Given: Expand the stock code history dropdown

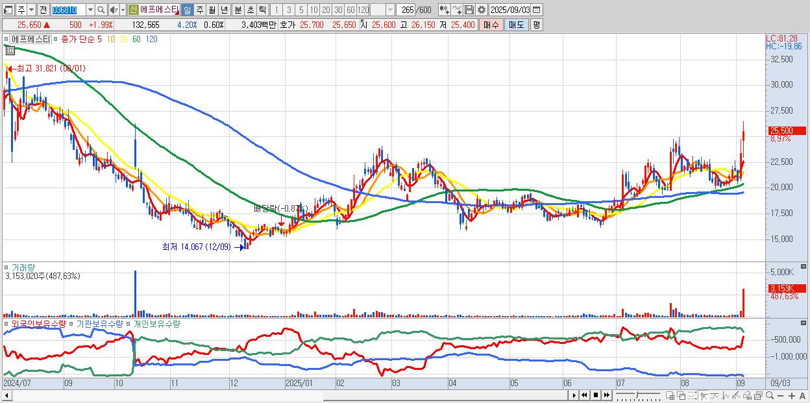Looking at the screenshot, I should [x=90, y=10].
